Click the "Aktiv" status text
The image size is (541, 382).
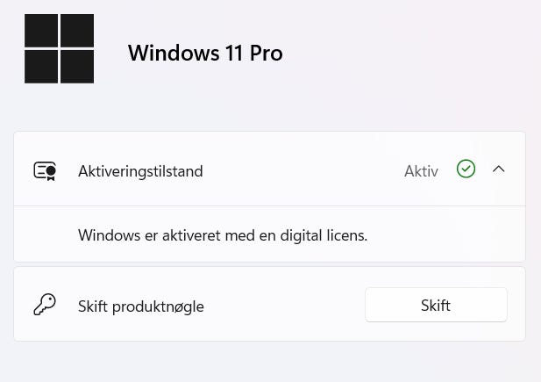421,171
